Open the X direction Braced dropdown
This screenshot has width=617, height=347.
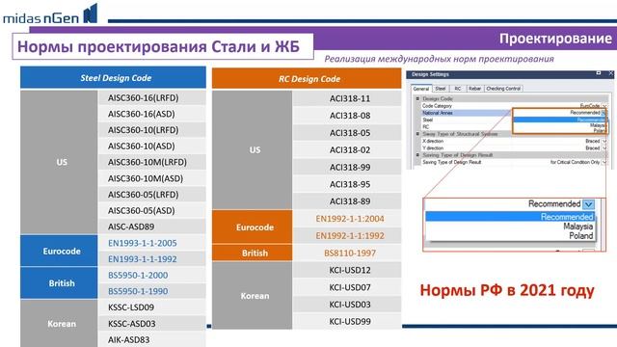604,141
